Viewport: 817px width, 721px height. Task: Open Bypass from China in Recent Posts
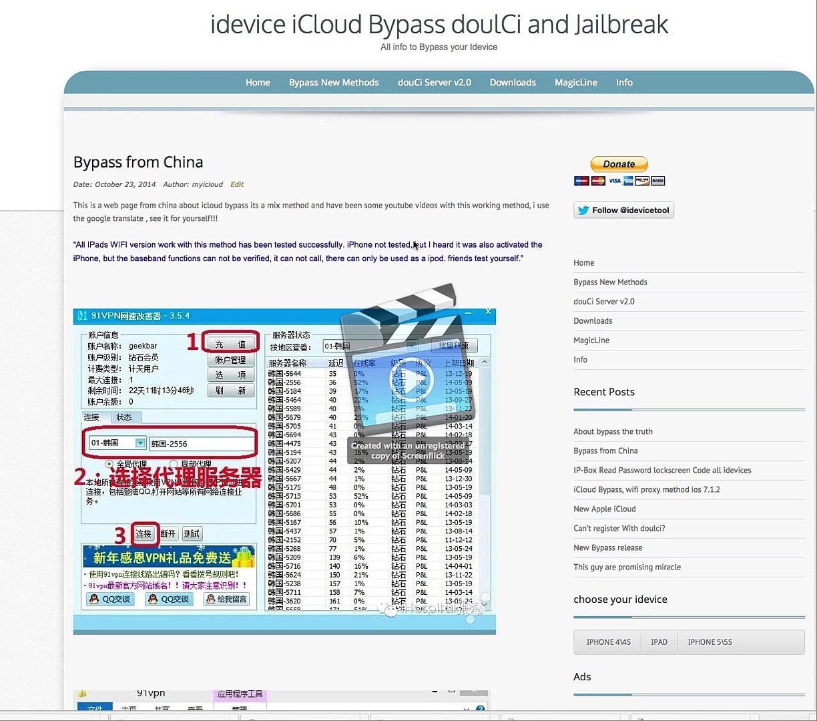(605, 451)
